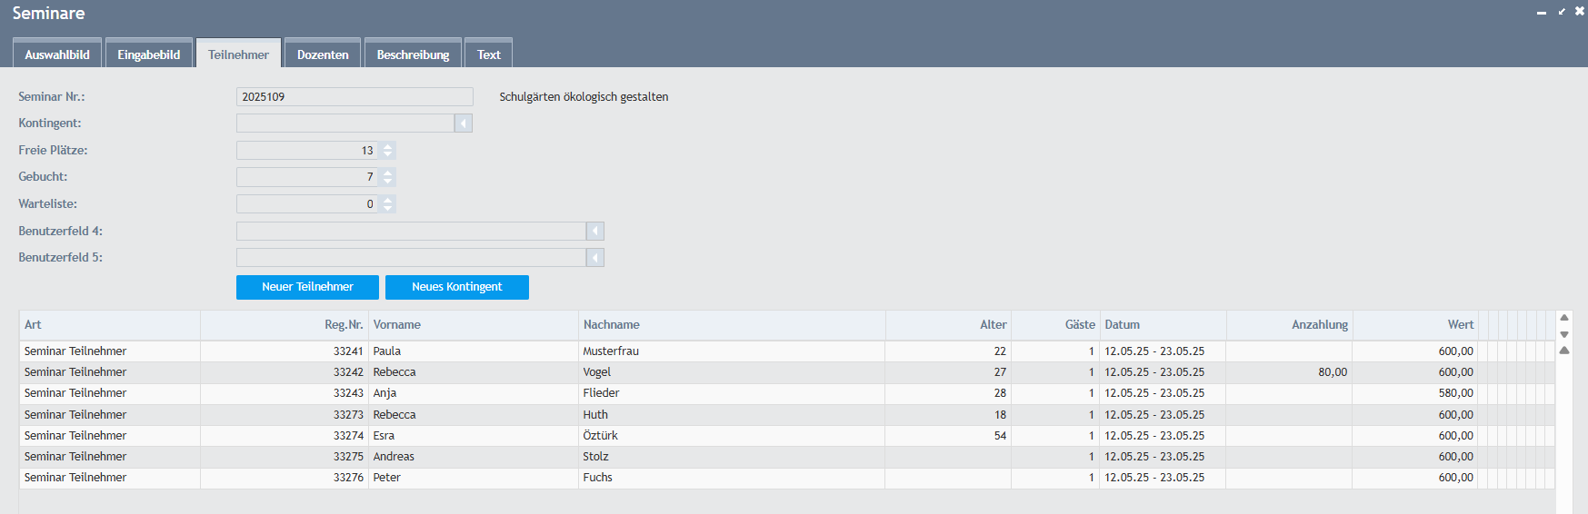Sort participants by Nachname column header
This screenshot has width=1588, height=514.
612,325
